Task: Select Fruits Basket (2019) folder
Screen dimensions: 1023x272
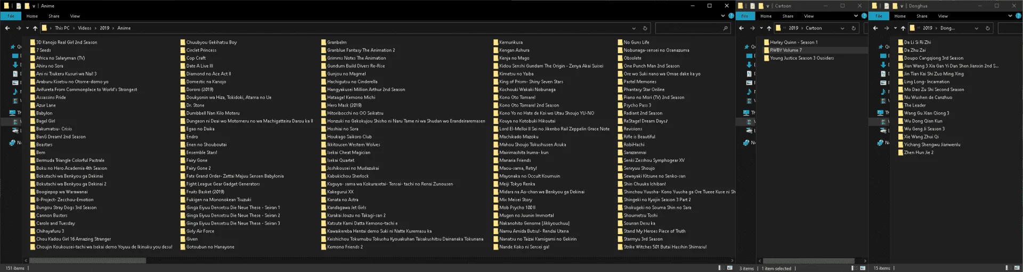Action: point(202,192)
